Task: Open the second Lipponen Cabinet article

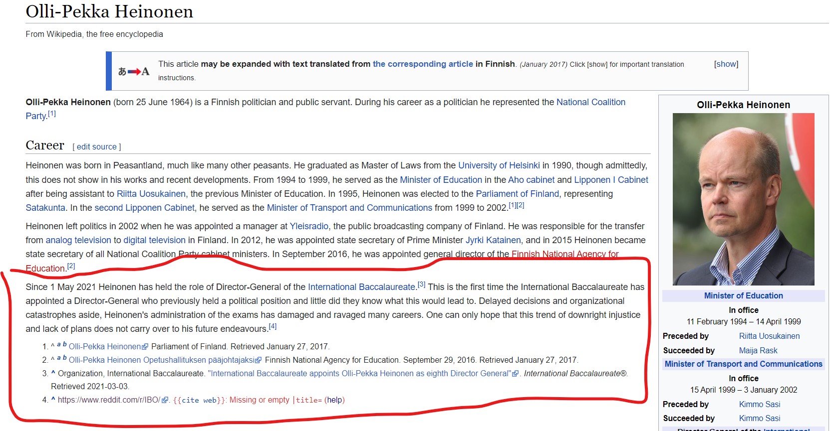Action: pyautogui.click(x=145, y=208)
